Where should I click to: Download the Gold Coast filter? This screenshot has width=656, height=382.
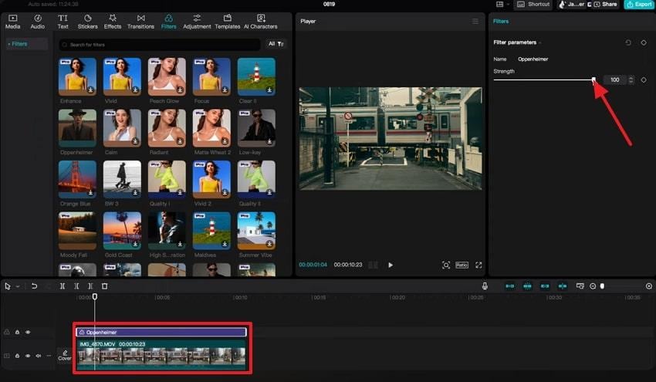click(x=135, y=245)
